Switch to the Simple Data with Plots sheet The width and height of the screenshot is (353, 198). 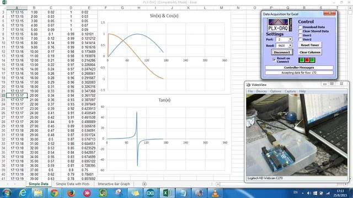72,184
